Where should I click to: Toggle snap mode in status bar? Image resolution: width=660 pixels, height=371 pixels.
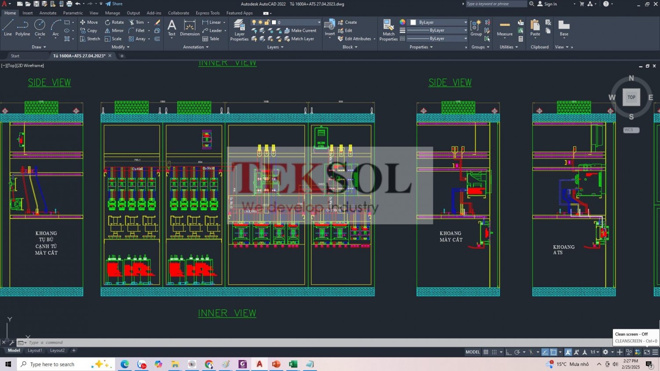pos(494,352)
